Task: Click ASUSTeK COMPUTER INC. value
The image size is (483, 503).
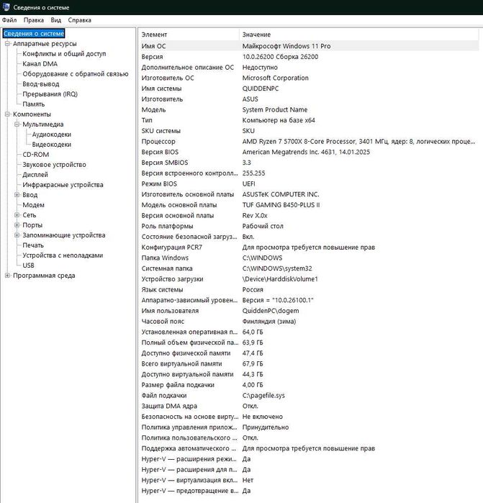Action: point(281,194)
